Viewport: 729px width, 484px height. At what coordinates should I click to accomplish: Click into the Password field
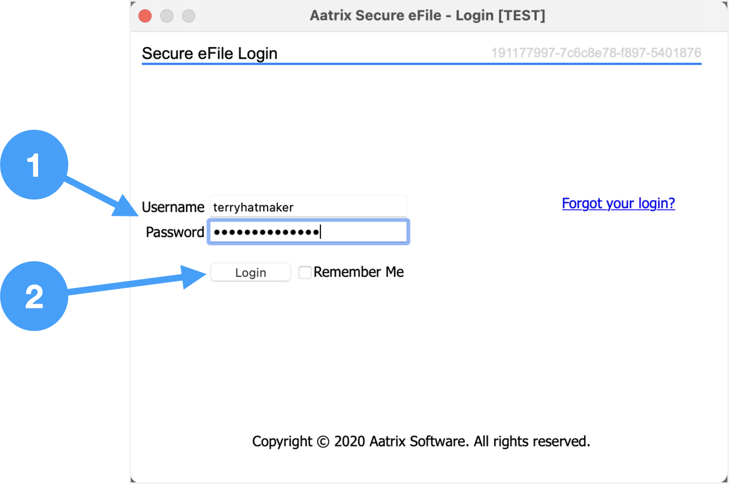point(308,232)
